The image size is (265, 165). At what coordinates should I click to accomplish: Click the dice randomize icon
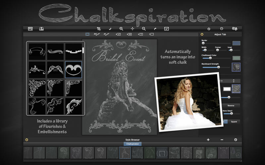pos(235,29)
